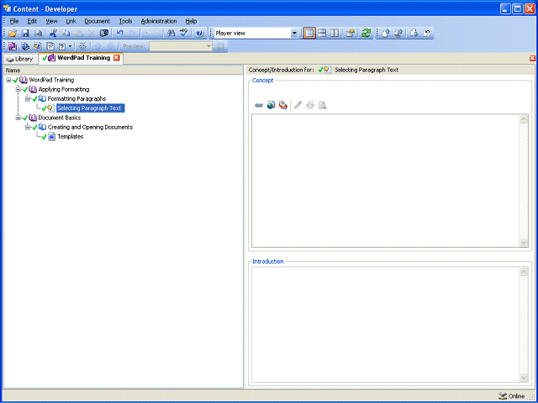The image size is (538, 403).
Task: Collapse the Document Basics node
Action: click(x=18, y=118)
